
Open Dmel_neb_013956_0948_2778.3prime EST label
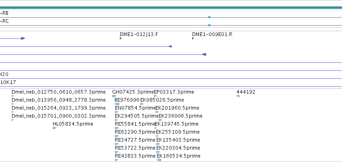58,100
